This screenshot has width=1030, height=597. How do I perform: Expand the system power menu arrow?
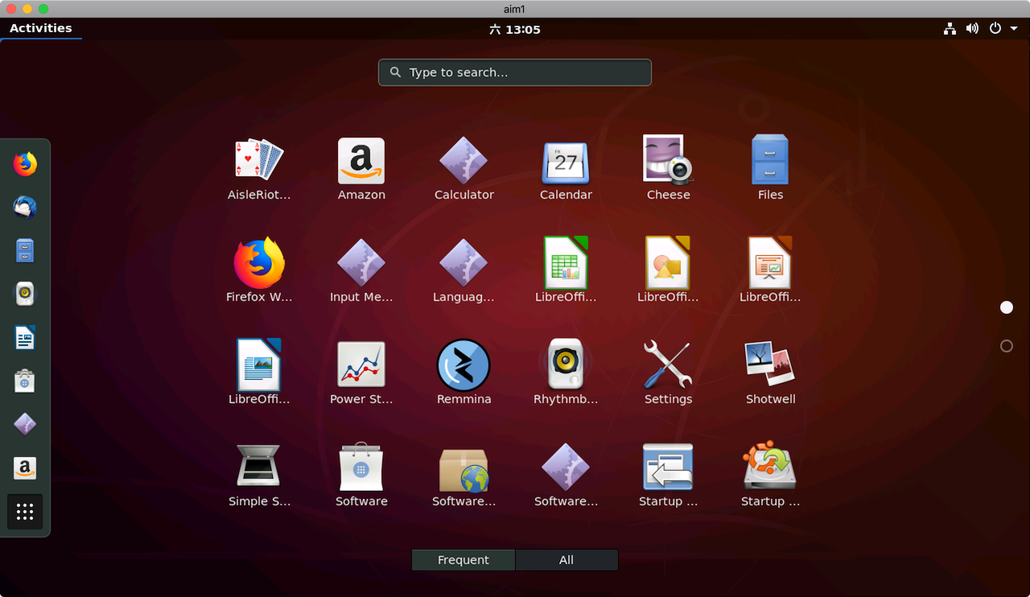(1014, 29)
